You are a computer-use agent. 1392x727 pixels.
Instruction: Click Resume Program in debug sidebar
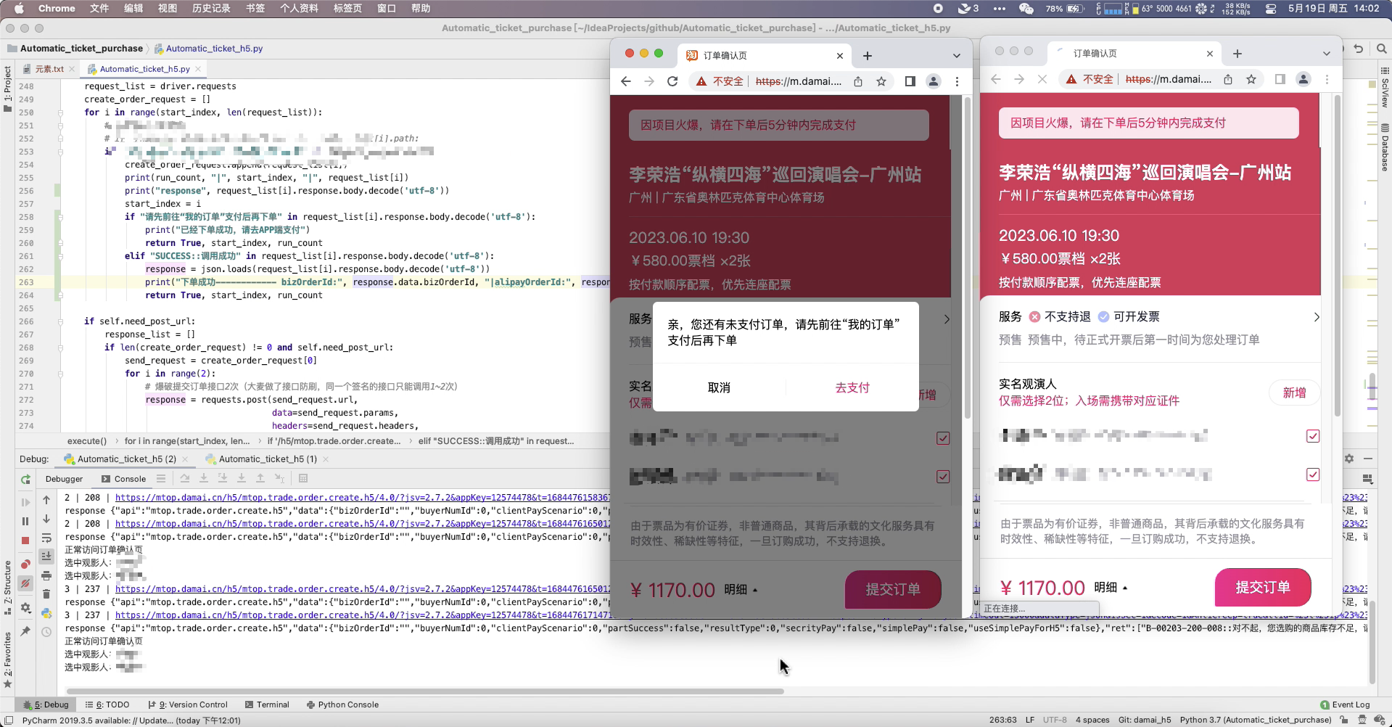(25, 501)
